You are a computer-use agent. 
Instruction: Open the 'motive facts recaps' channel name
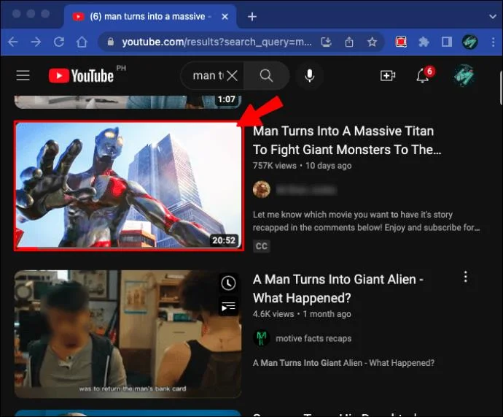(313, 338)
